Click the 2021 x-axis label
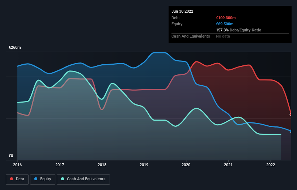297x190 pixels. (x=228, y=165)
